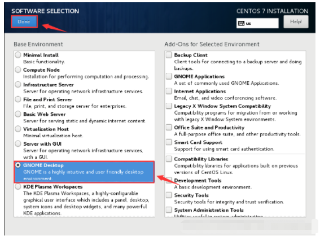Enable Smart Card Support checkbox
The width and height of the screenshot is (320, 240).
coord(169,142)
